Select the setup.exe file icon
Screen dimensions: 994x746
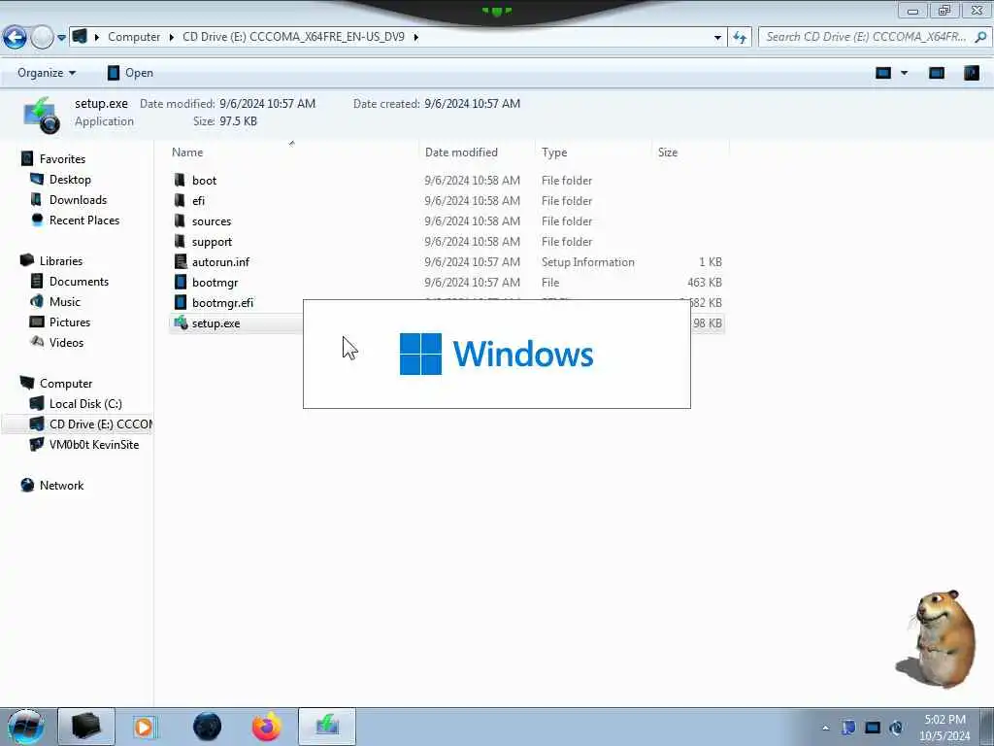coord(181,322)
